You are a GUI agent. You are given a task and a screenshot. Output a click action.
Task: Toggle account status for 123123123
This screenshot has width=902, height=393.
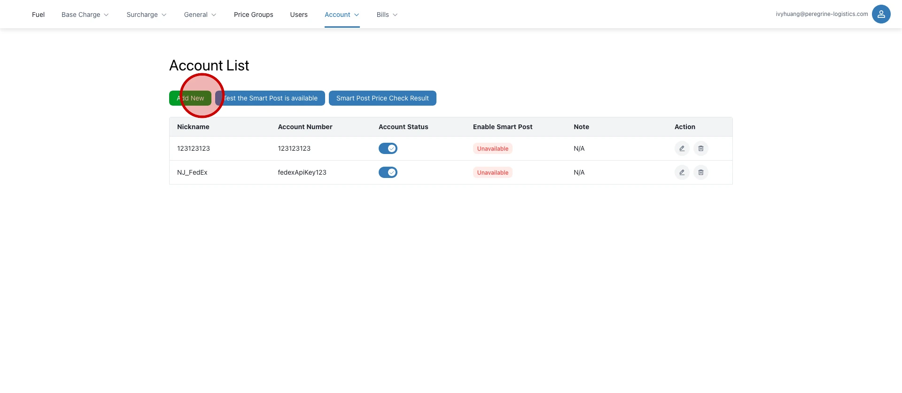388,148
